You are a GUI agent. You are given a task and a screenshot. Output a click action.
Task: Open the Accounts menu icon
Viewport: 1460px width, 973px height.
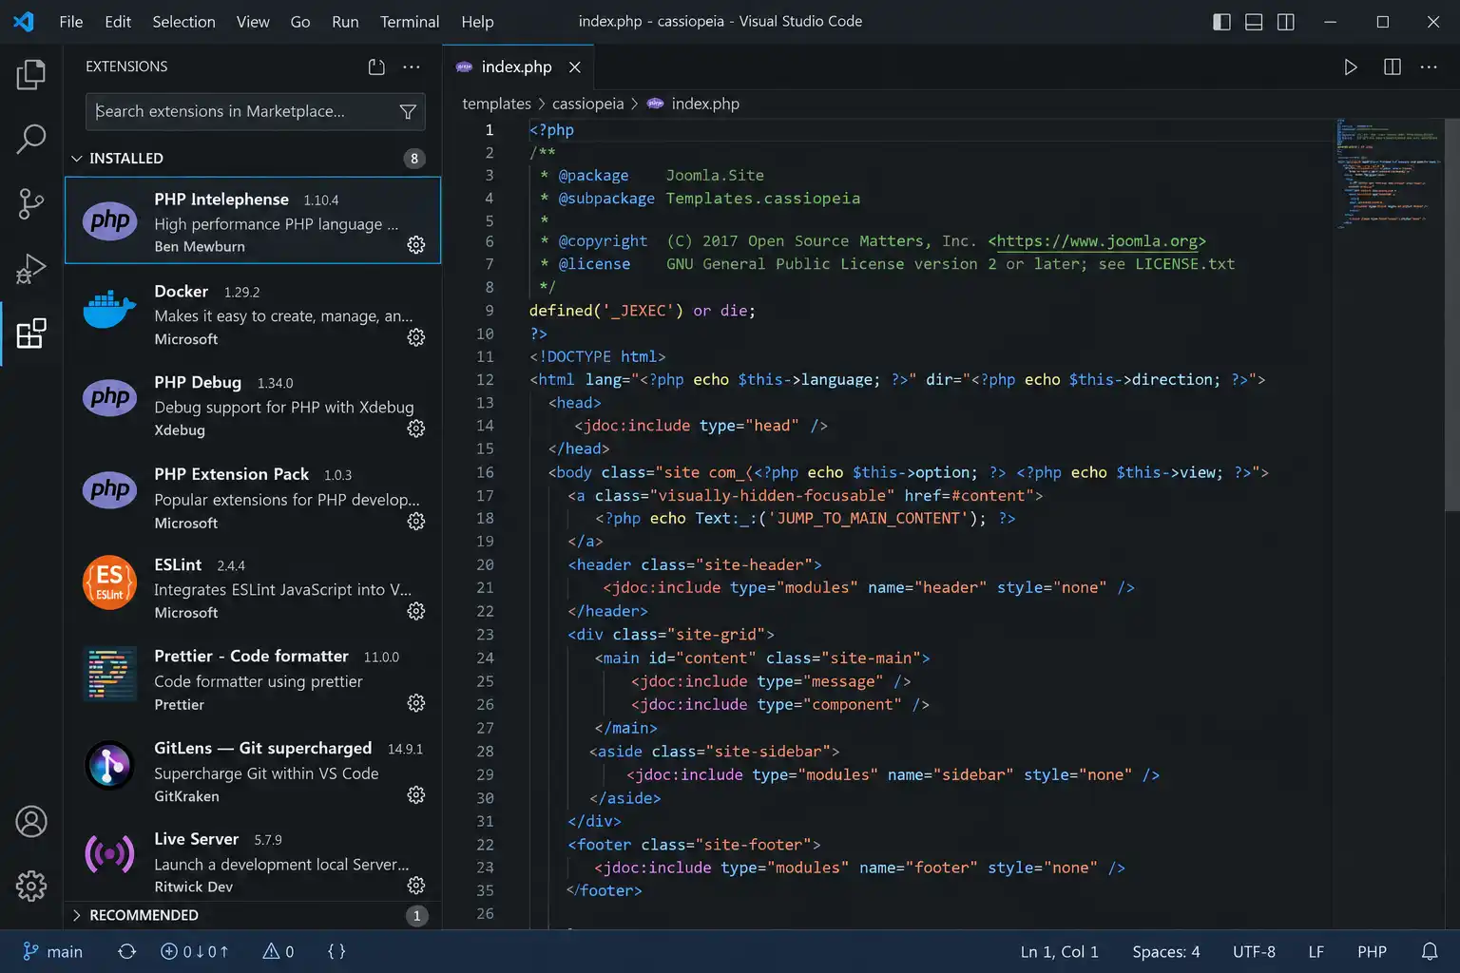[x=30, y=822]
